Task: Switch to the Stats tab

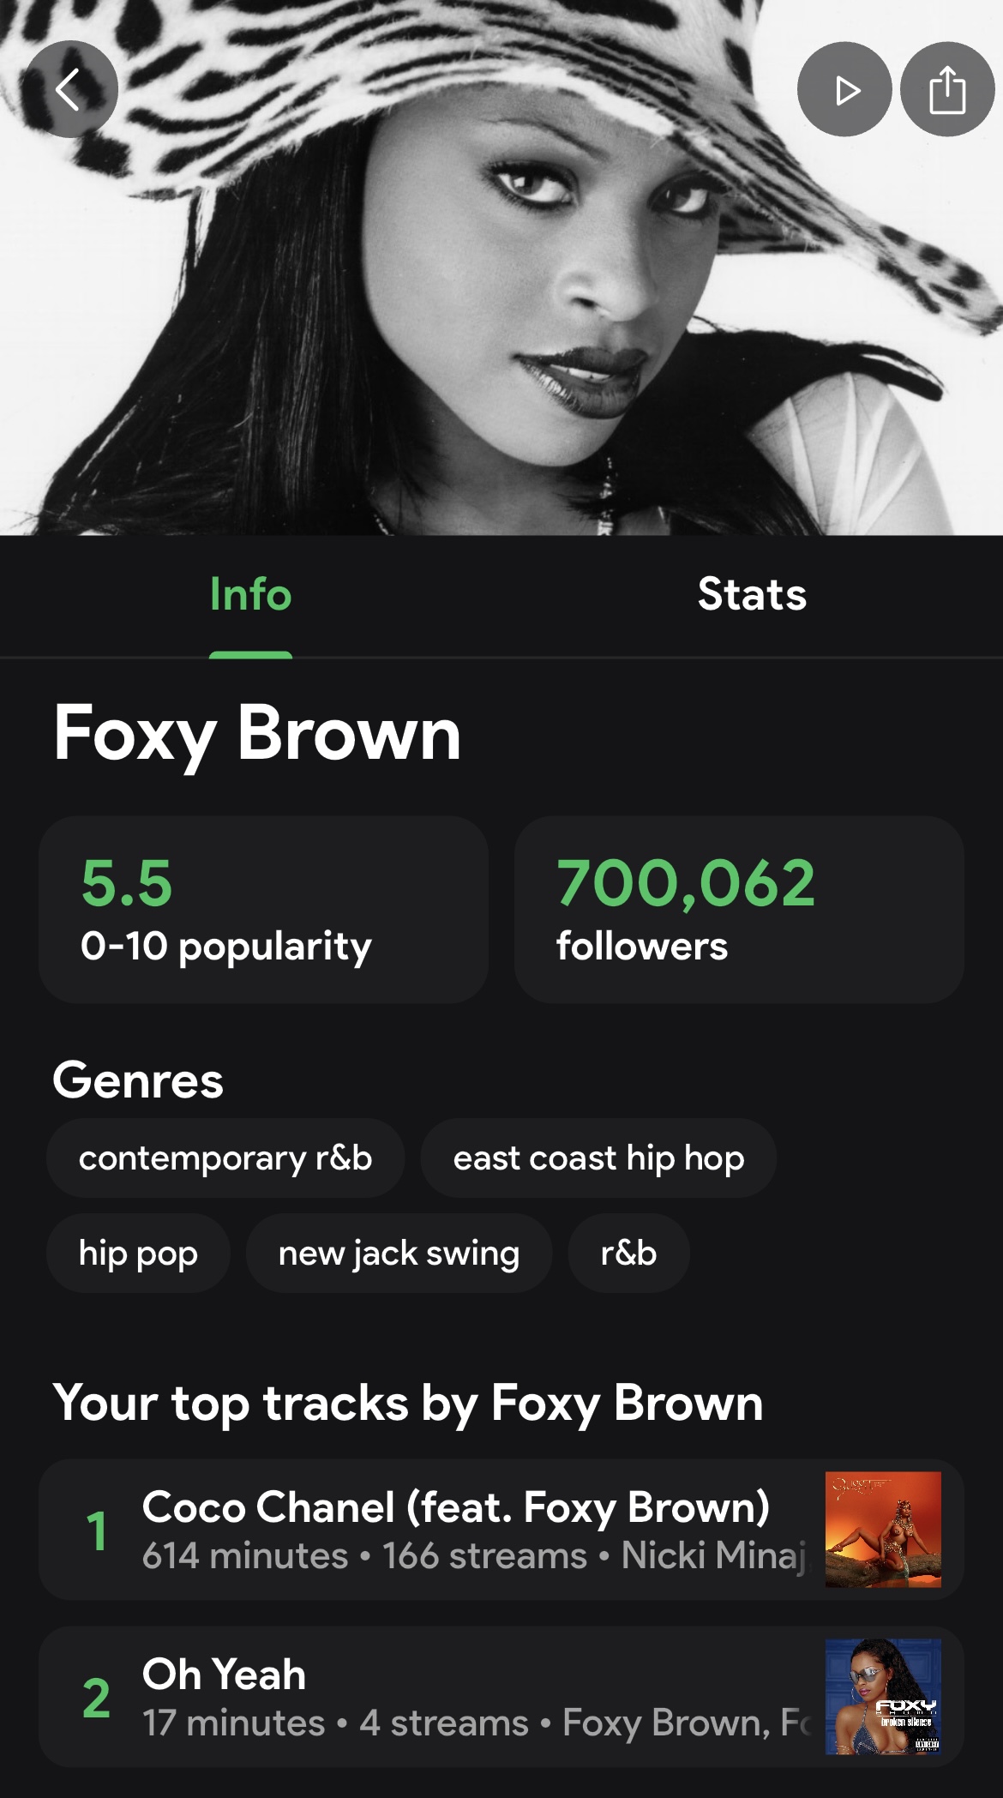Action: click(752, 595)
